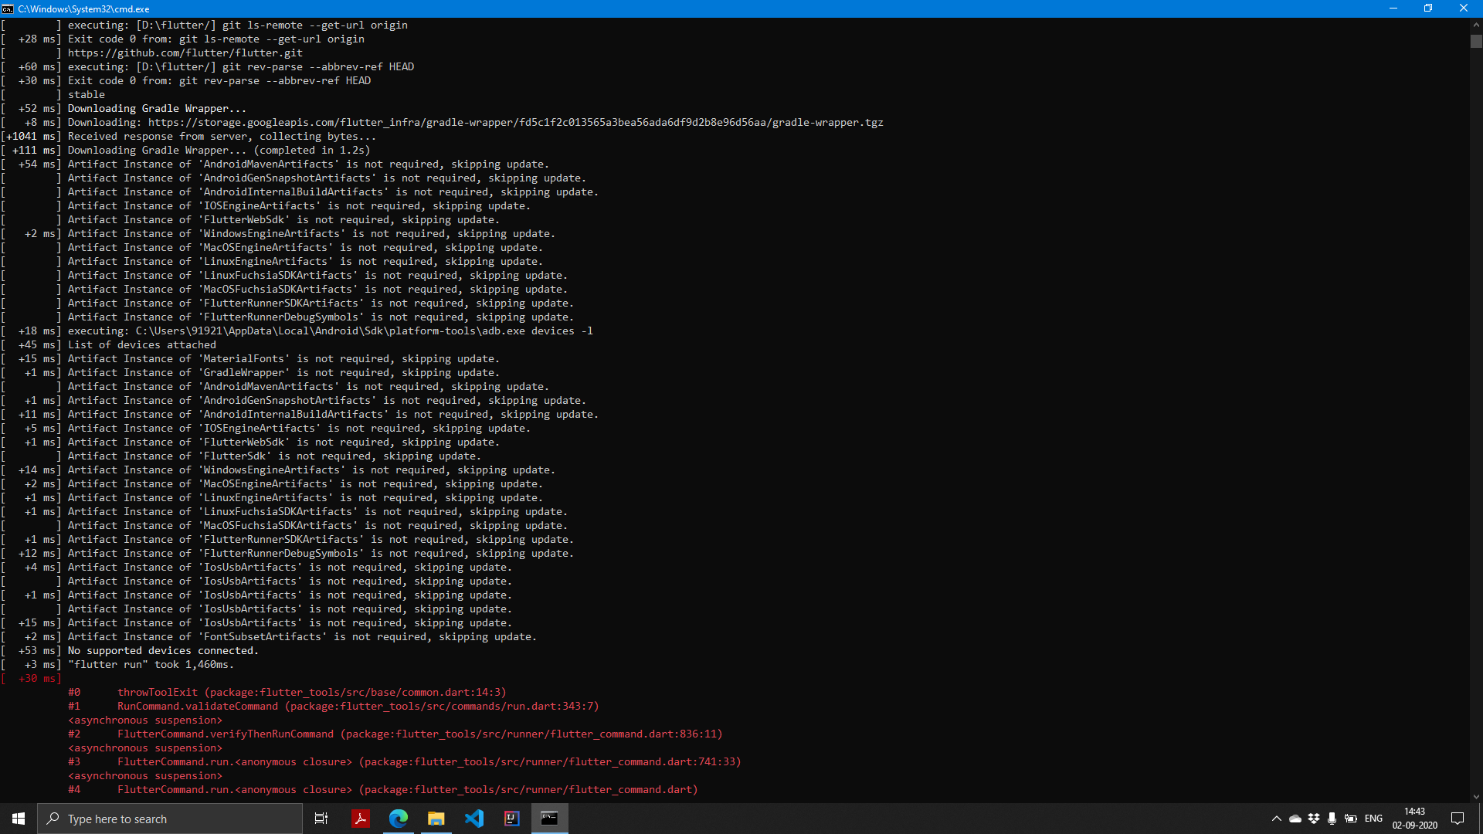Click the clock to open the calendar
This screenshot has width=1483, height=834.
point(1414,819)
